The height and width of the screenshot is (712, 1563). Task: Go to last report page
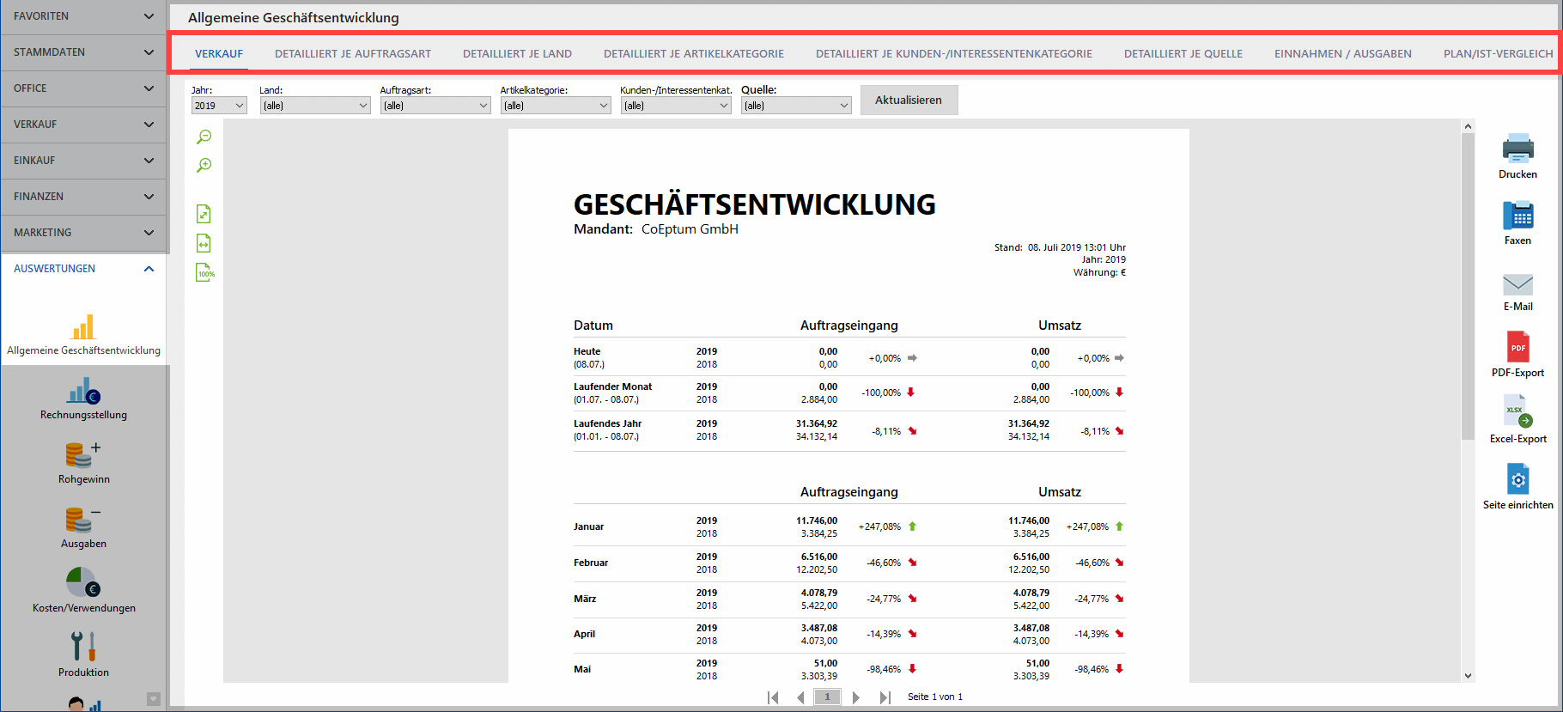click(885, 697)
